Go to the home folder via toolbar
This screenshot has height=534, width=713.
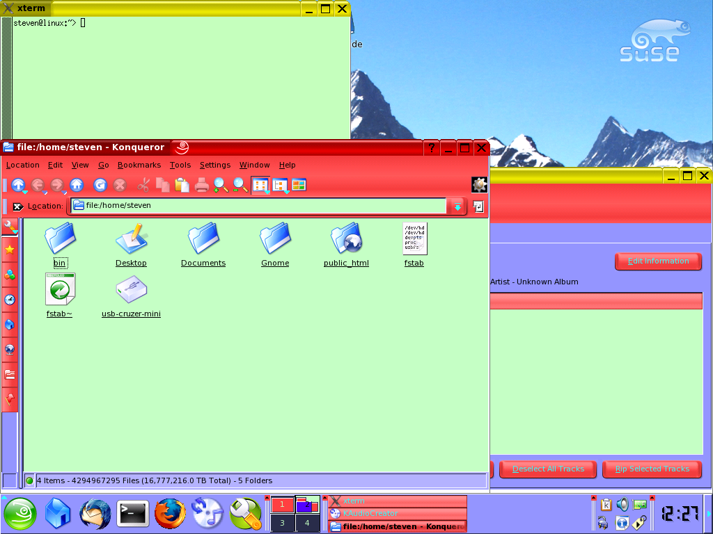77,184
